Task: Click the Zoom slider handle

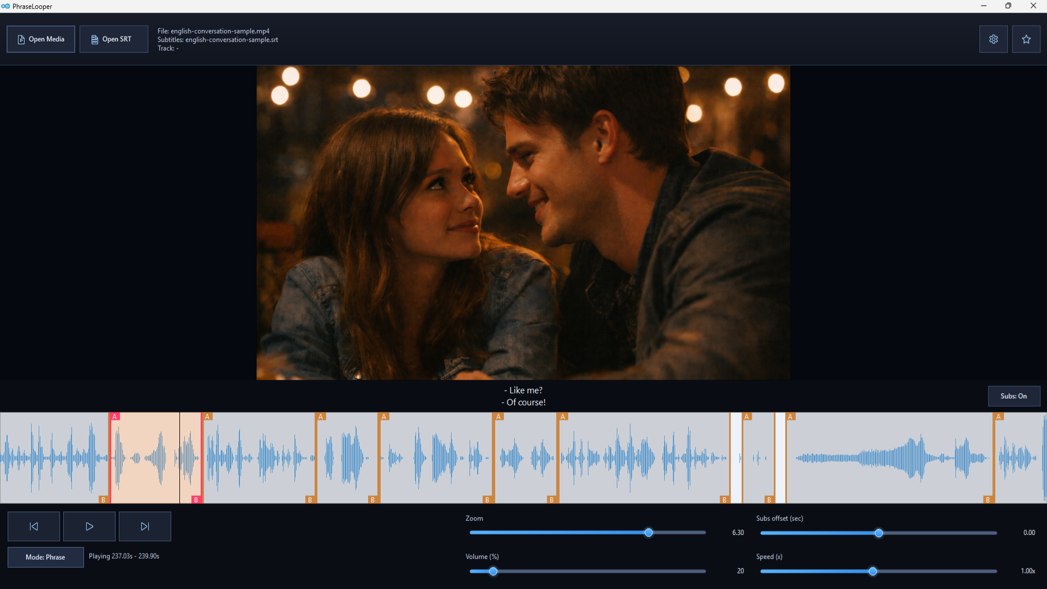Action: click(x=648, y=533)
